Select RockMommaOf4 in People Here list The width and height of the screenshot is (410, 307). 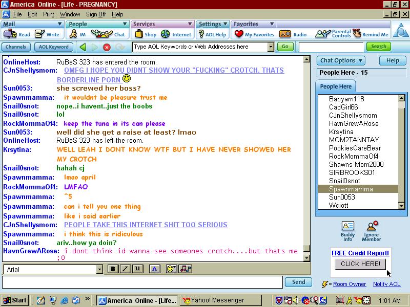click(358, 156)
